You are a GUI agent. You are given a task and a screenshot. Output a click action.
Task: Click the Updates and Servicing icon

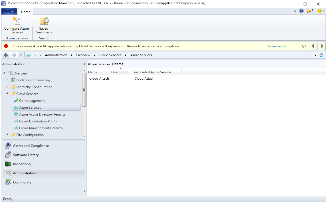[x=13, y=80]
